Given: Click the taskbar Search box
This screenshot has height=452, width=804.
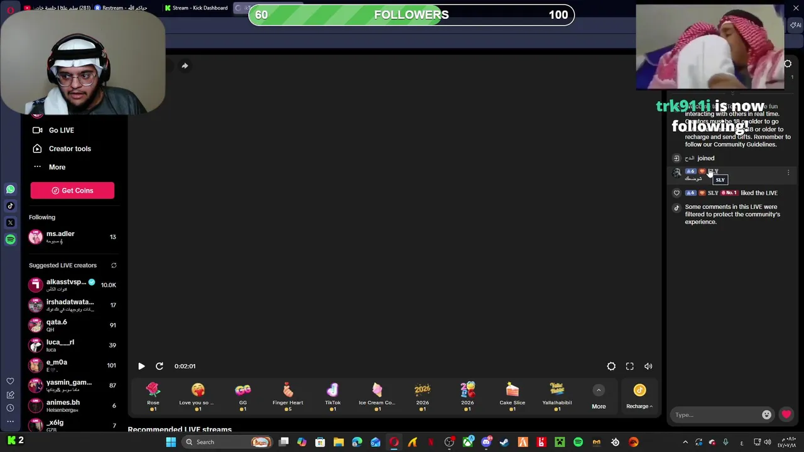Looking at the screenshot, I should [227, 442].
